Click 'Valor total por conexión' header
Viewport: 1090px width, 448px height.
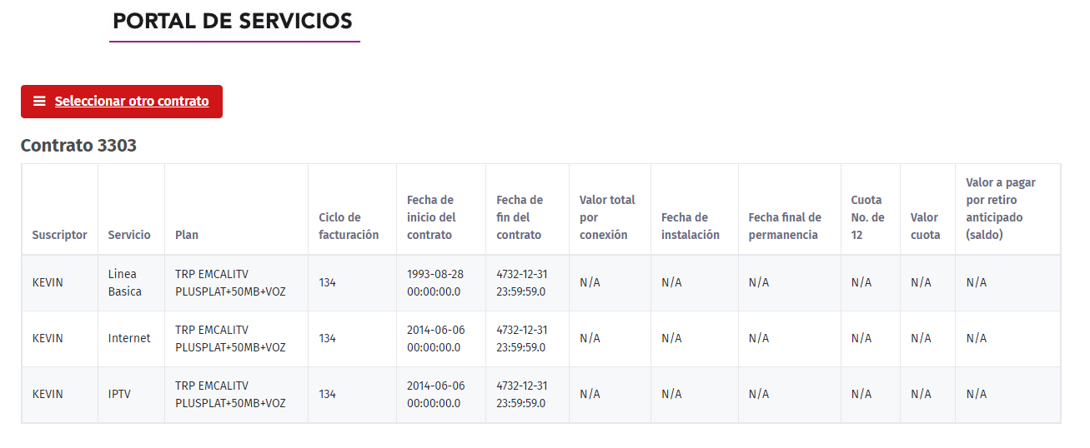pyautogui.click(x=607, y=217)
